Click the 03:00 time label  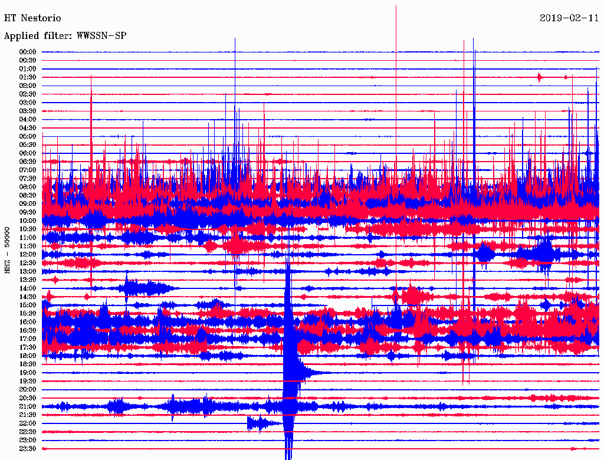tap(28, 103)
